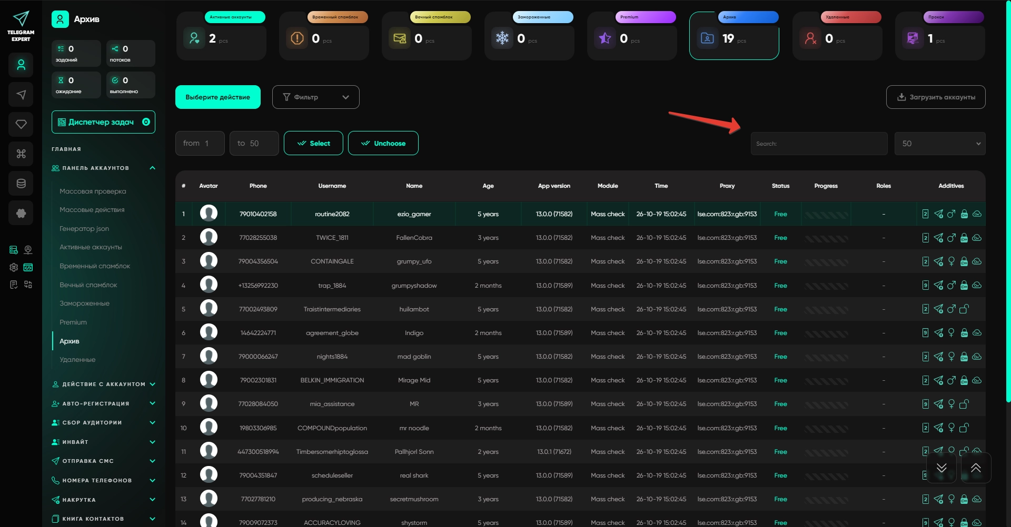Click the puzzle gear icon in left rail
1011x527 pixels.
click(21, 213)
